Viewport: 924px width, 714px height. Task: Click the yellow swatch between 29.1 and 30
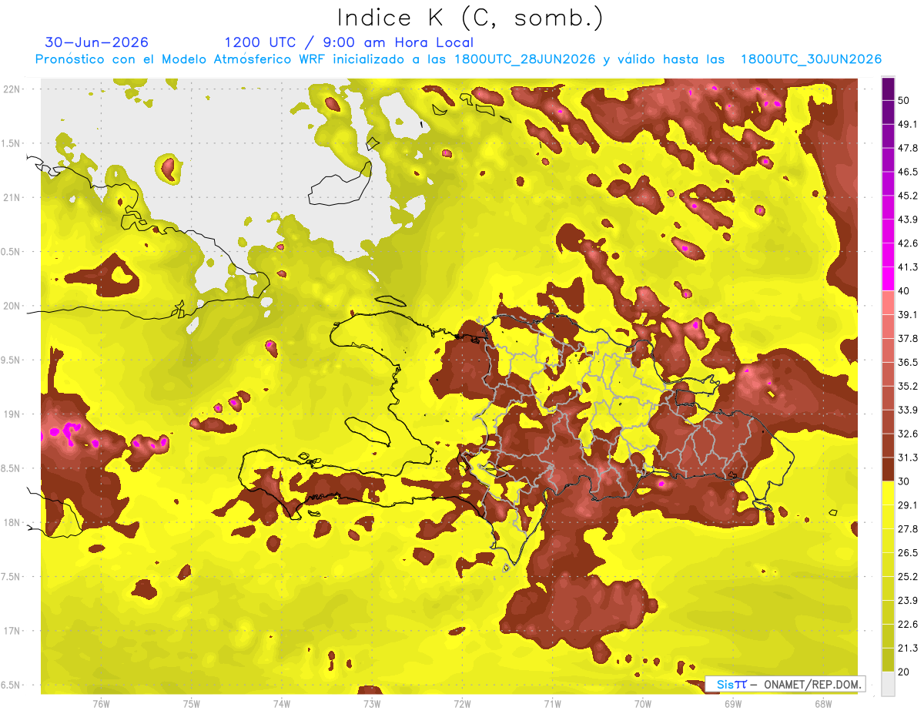(888, 493)
